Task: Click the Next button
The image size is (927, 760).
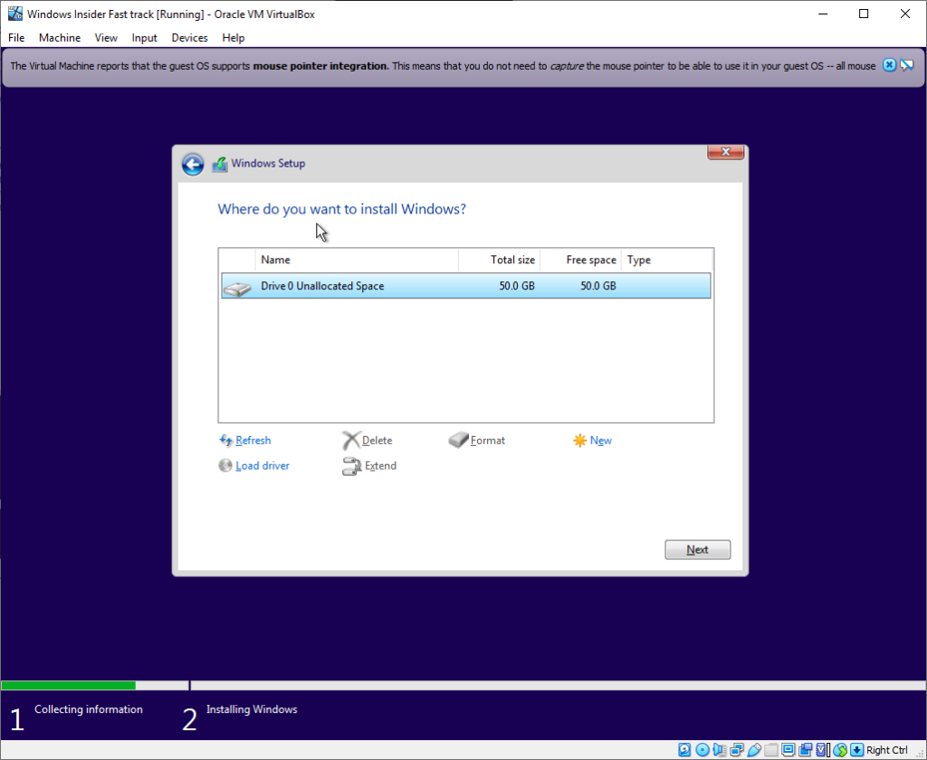Action: 698,549
